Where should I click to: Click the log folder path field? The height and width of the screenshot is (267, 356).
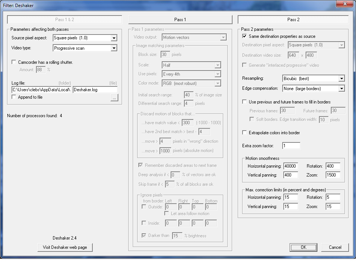41,90
